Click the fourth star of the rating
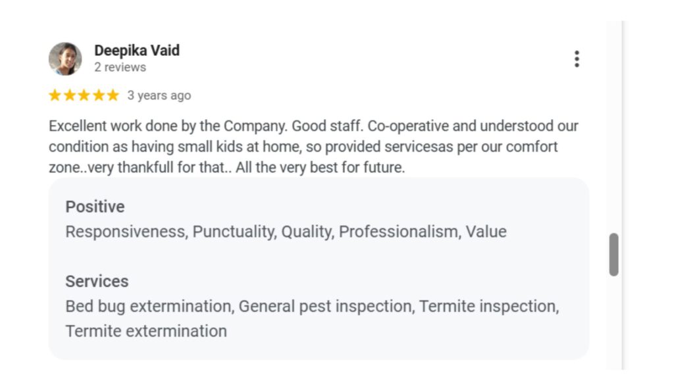 (x=98, y=95)
